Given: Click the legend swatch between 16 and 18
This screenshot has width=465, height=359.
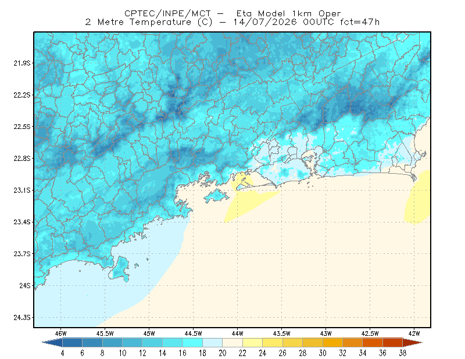Looking at the screenshot, I should [192, 343].
